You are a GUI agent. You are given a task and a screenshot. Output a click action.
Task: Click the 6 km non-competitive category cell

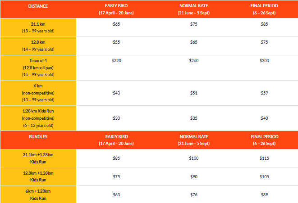38,93
